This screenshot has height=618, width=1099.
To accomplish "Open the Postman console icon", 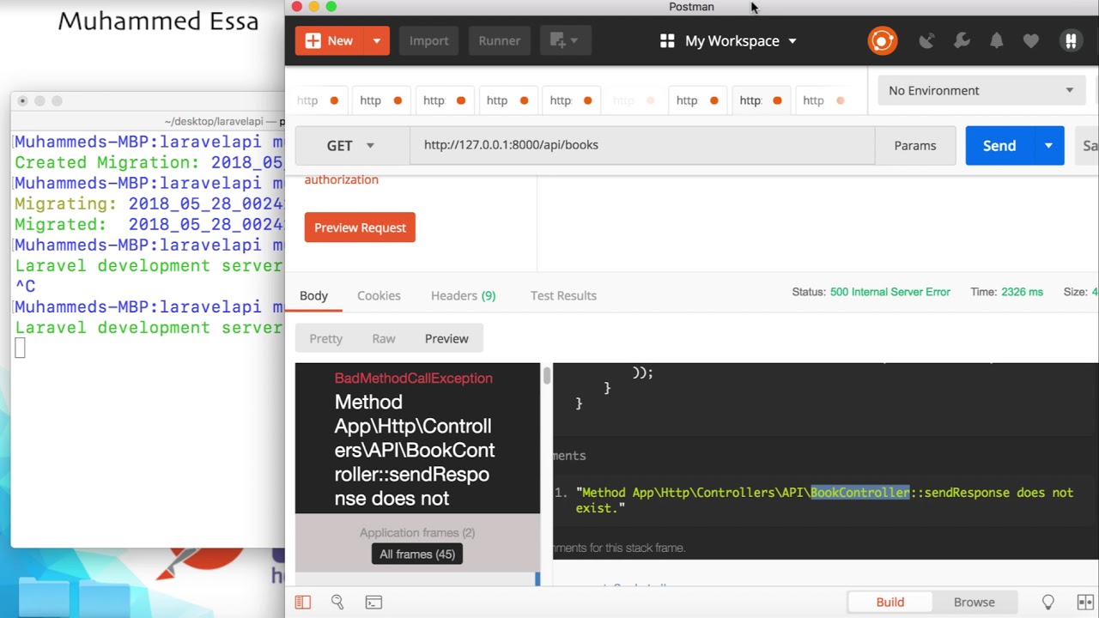I will 373,603.
